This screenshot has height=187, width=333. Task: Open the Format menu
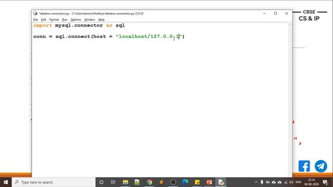(x=54, y=20)
